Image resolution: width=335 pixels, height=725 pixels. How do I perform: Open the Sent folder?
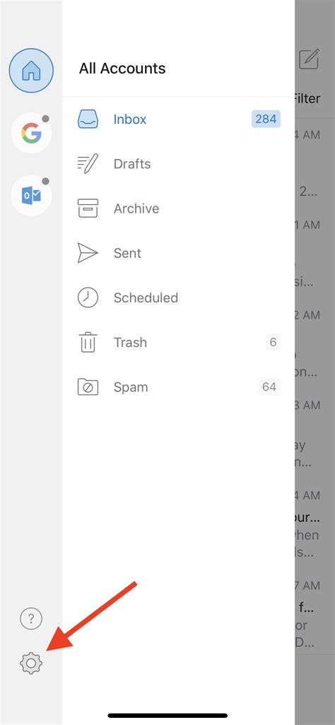[x=179, y=254]
